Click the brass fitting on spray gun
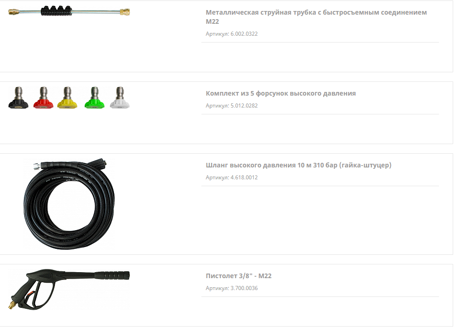Screen dimensions: 455x328 coord(12,306)
